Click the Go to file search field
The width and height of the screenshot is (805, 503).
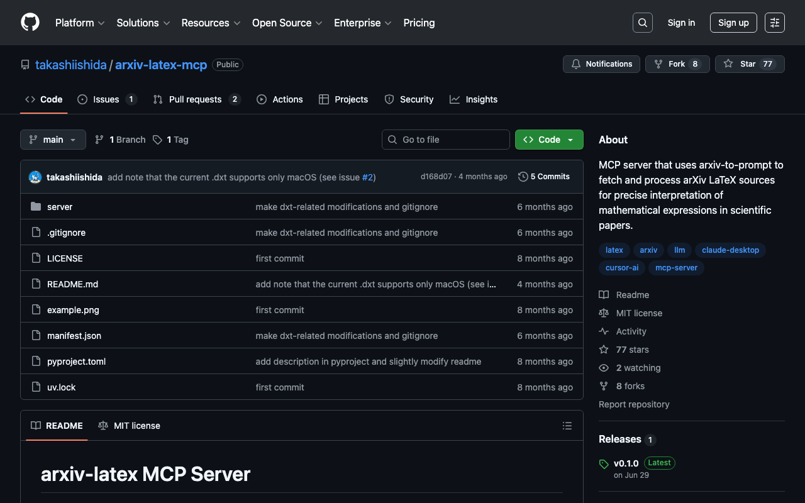(x=445, y=140)
